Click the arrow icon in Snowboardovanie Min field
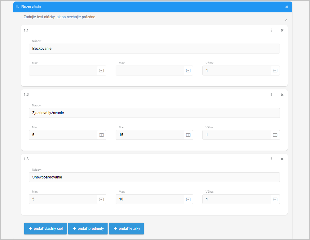This screenshot has width=310, height=240. (x=101, y=199)
